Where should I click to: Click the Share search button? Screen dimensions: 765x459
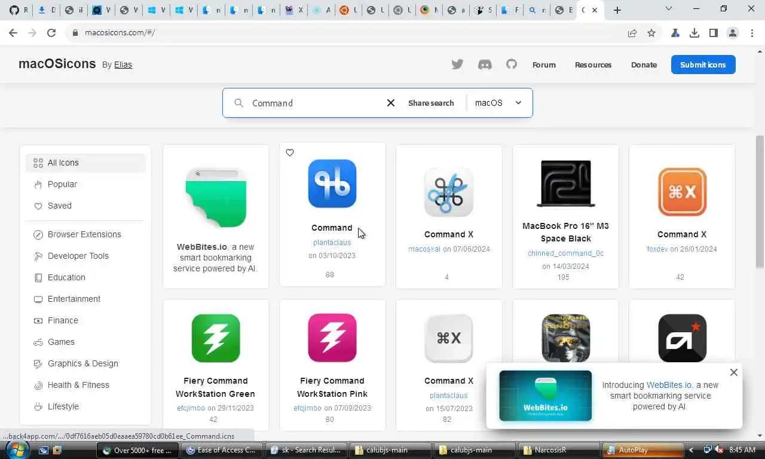[x=431, y=103]
